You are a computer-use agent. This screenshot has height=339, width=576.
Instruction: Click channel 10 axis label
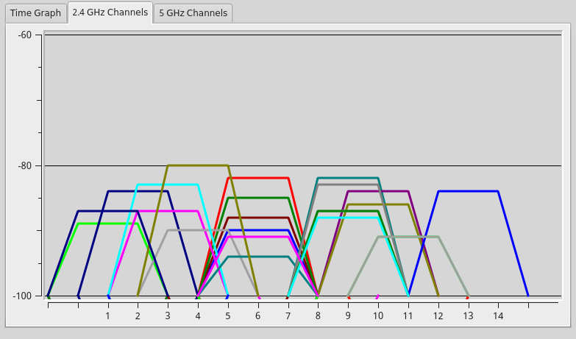[x=378, y=316]
